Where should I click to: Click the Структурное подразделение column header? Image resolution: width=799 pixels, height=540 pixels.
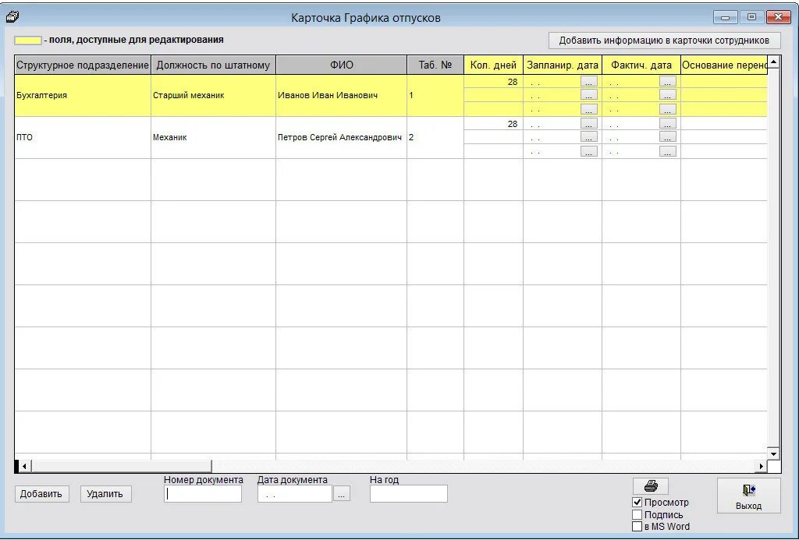83,65
